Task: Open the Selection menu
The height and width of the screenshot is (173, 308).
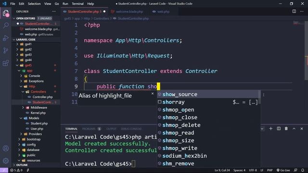Action: tap(34, 3)
